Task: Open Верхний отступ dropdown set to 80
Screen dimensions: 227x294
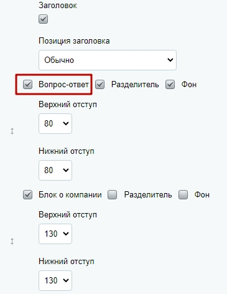Action: coord(55,123)
